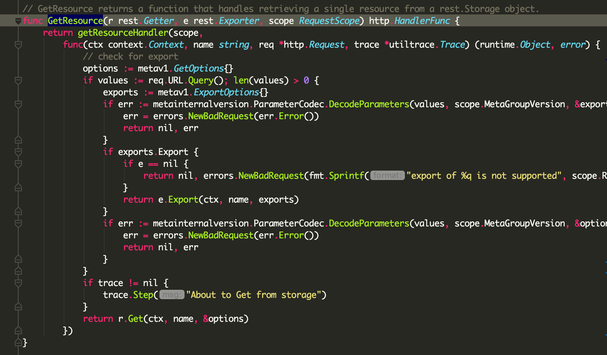The height and width of the screenshot is (355, 607).
Task: Fold the 'if exports.Export' block
Action: pyautogui.click(x=18, y=152)
